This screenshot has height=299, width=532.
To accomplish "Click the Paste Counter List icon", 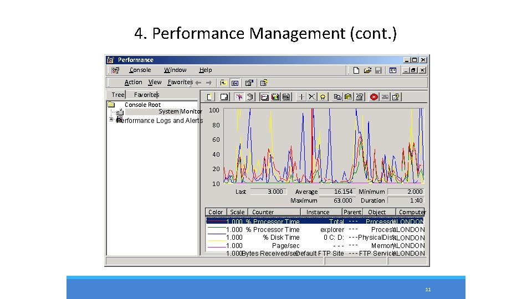I will tap(348, 97).
